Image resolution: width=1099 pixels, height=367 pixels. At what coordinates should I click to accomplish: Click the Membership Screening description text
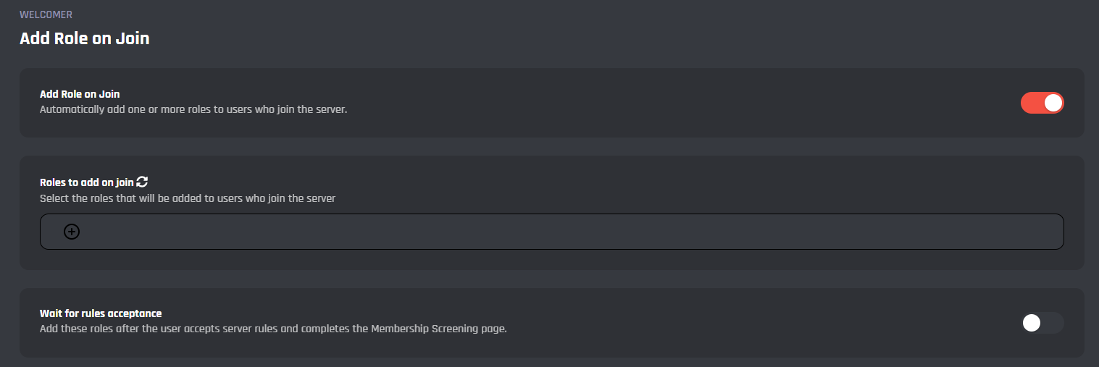273,329
